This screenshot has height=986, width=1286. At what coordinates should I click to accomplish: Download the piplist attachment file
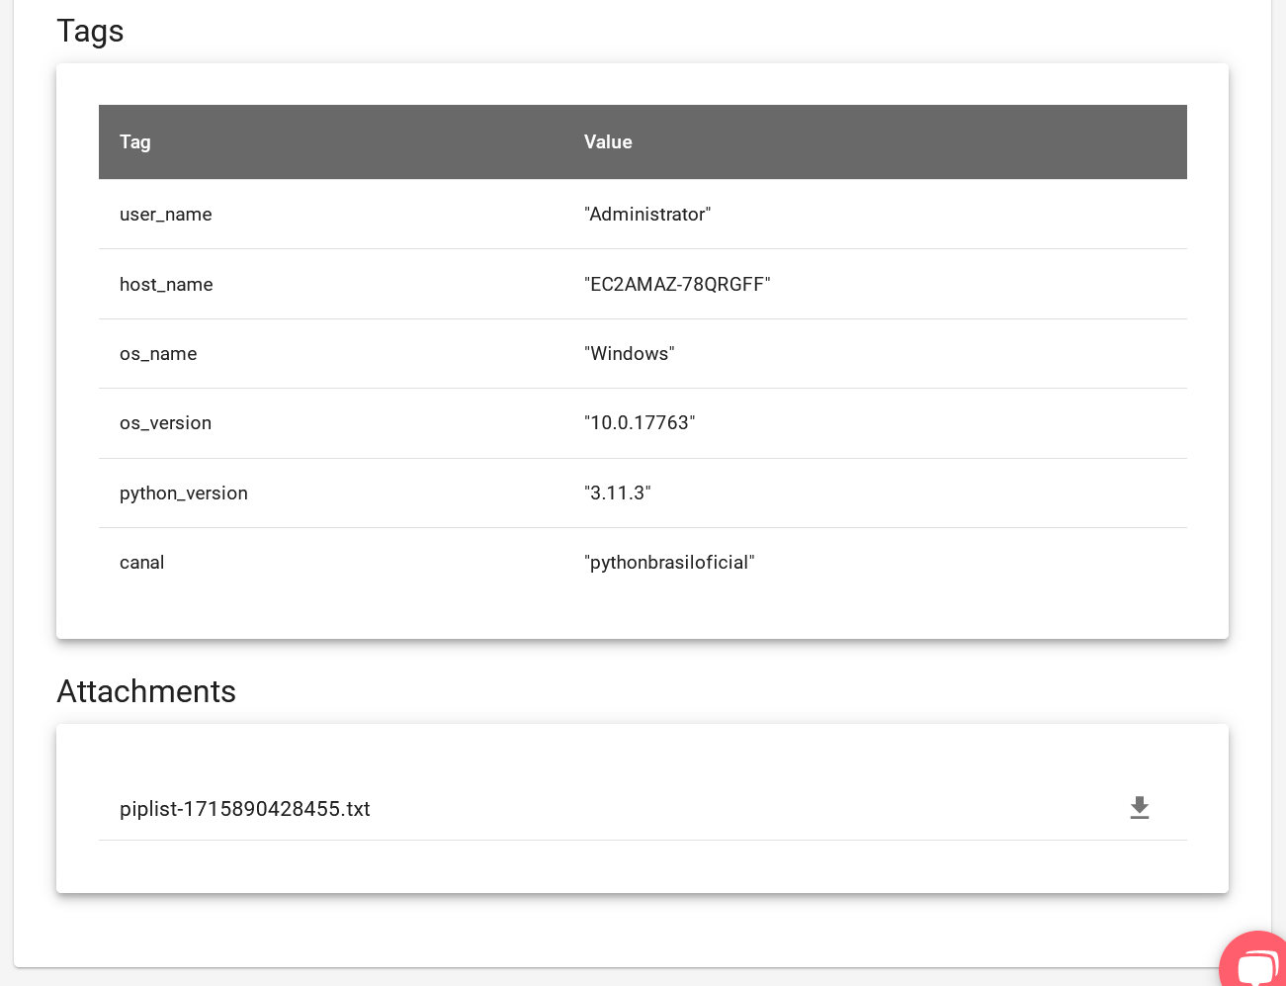(x=1139, y=808)
